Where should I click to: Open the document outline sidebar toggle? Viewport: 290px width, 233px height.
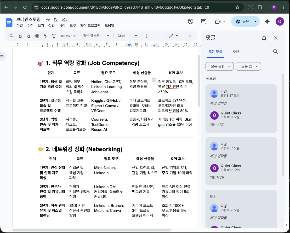pyautogui.click(x=2, y=56)
